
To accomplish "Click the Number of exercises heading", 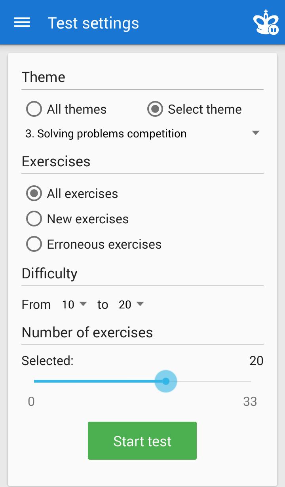I will point(87,332).
